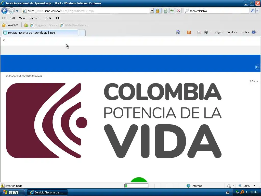The image size is (261, 196).
Task: Click the Internet zone globe icon
Action: [x=188, y=186]
